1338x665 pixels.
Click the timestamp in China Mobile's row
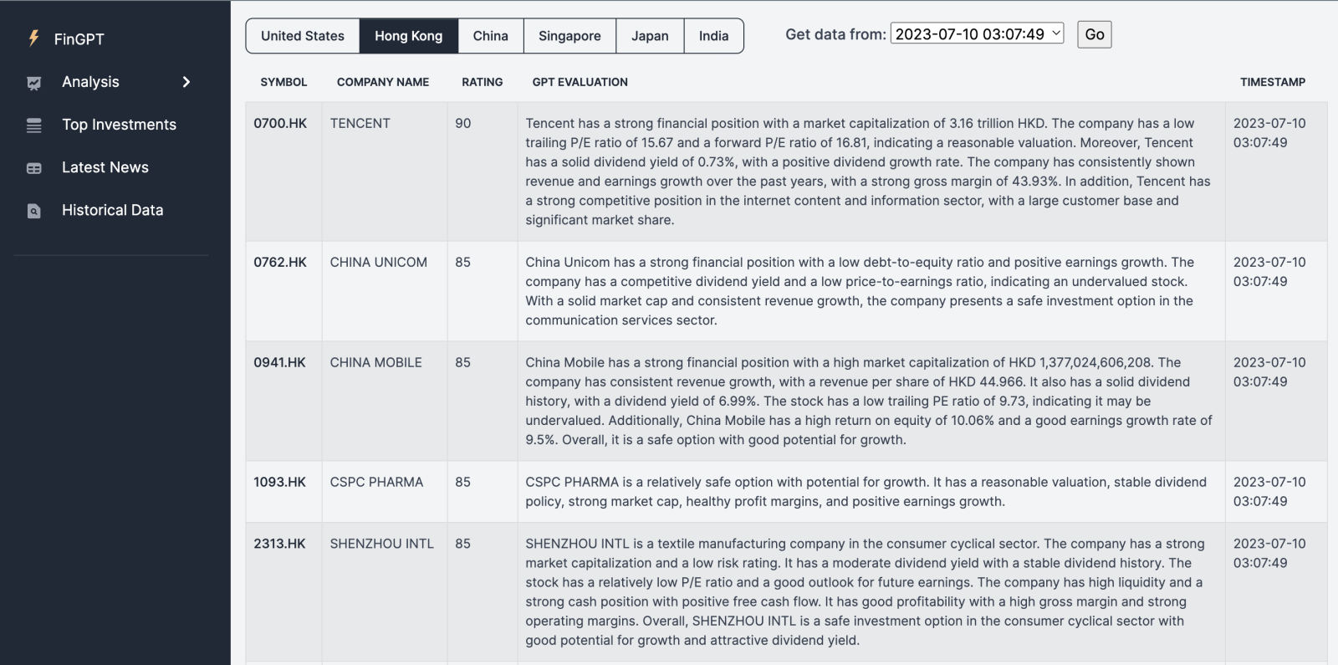pyautogui.click(x=1269, y=372)
